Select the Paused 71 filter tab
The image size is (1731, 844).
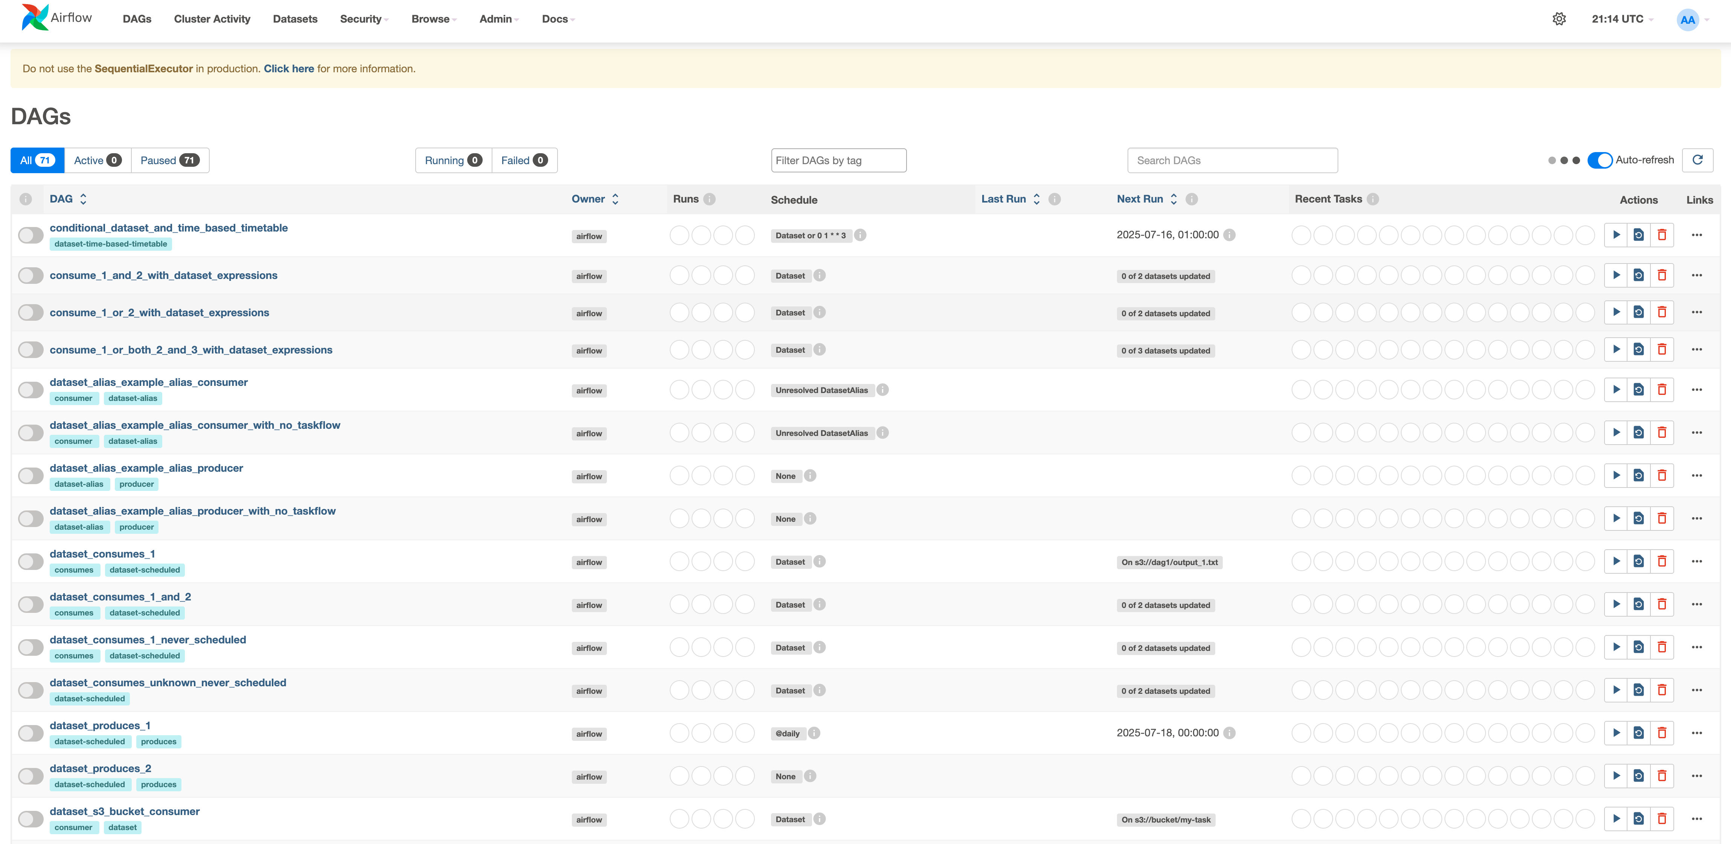(x=170, y=160)
